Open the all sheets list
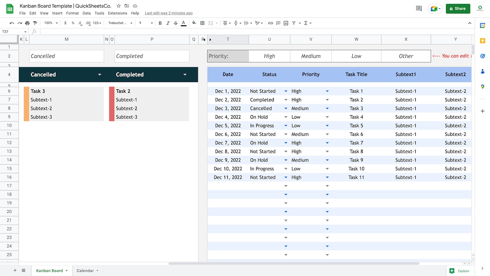The height and width of the screenshot is (276, 490). 24,270
